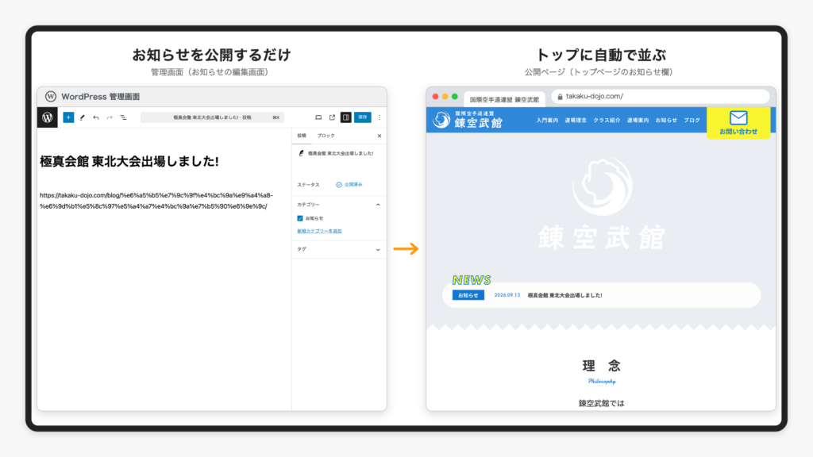The width and height of the screenshot is (813, 457).
Task: Toggle the settings sidebar panel icon
Action: [346, 117]
